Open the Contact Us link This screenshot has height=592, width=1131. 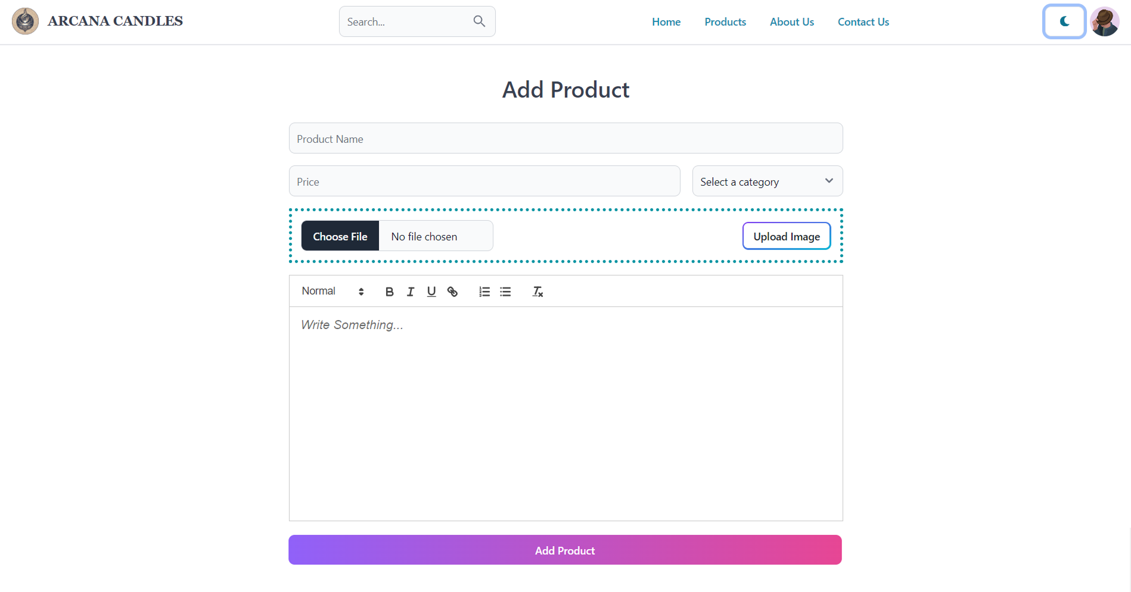click(863, 22)
